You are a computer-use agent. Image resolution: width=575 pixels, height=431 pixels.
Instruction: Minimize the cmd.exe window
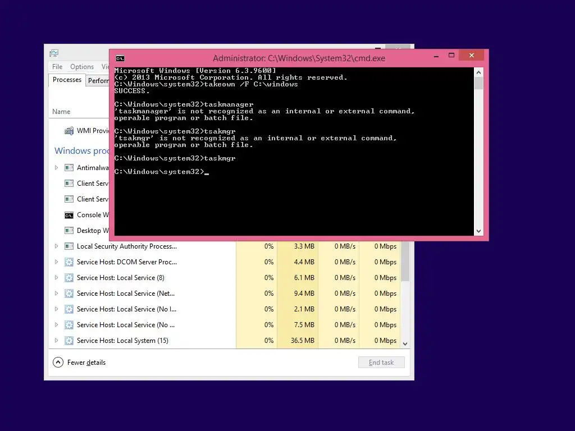pos(436,56)
